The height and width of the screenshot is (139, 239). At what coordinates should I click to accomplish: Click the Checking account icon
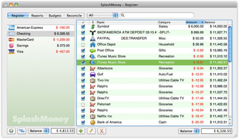11,34
